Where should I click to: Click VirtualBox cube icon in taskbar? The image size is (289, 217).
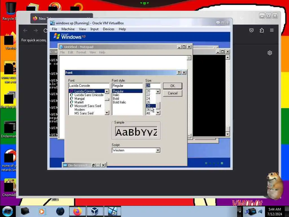click(95, 211)
